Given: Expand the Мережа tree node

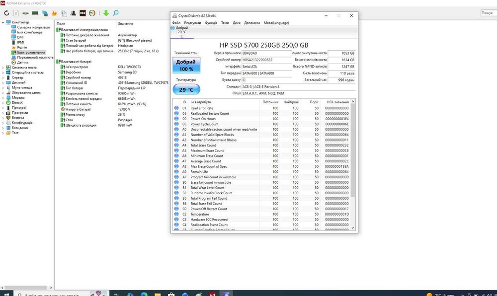Looking at the screenshot, I should [3, 98].
